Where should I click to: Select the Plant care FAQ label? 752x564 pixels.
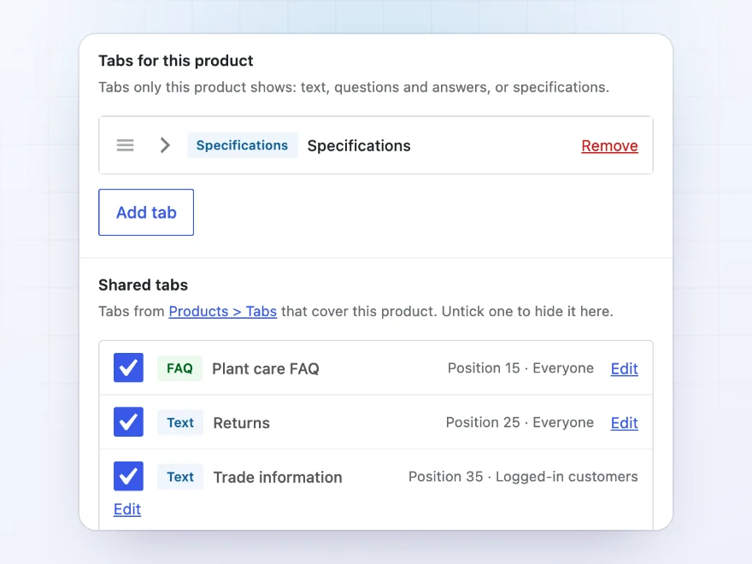pos(266,369)
